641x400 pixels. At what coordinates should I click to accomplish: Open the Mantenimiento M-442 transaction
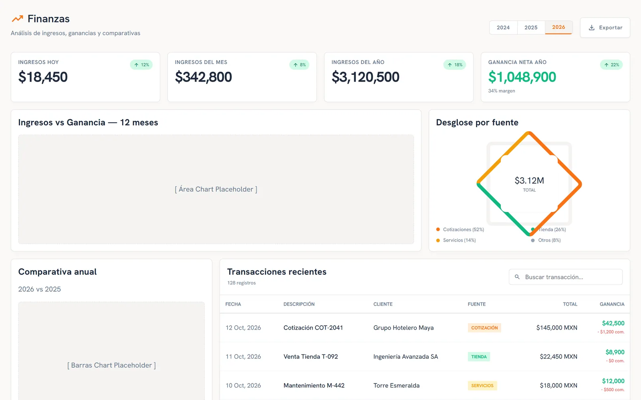(x=314, y=386)
